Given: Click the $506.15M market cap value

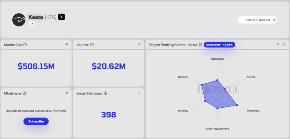Looking at the screenshot, I should point(36,66).
